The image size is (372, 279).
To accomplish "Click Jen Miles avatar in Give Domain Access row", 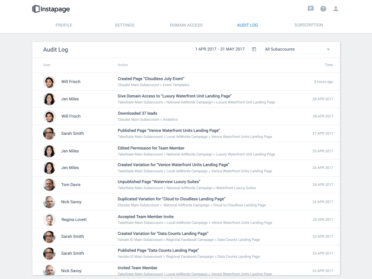I will [49, 99].
